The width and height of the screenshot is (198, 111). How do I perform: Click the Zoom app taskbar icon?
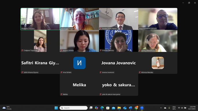[x=142, y=108]
